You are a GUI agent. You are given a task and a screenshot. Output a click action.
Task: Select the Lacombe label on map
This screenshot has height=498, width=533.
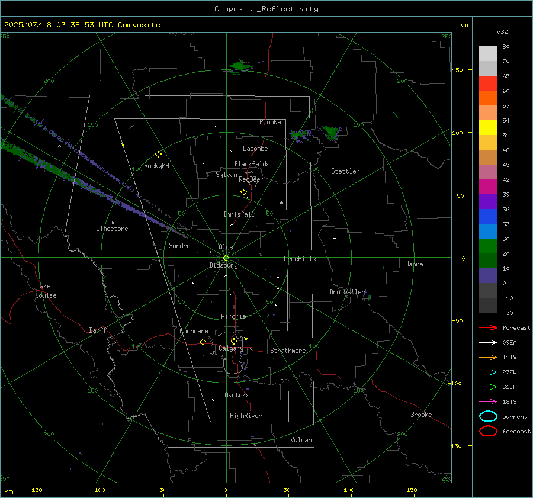(255, 149)
